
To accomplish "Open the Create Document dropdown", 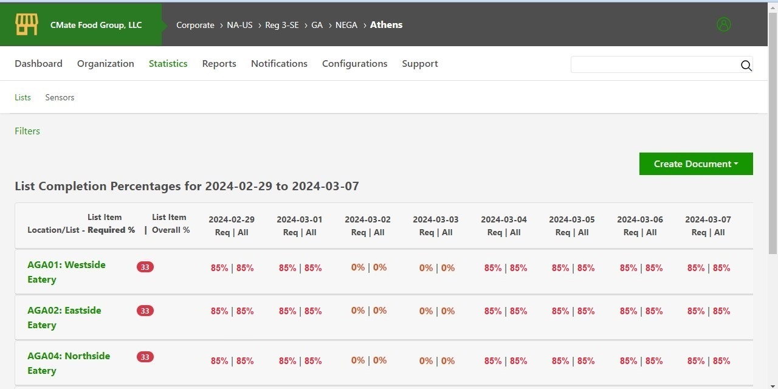I will point(695,164).
